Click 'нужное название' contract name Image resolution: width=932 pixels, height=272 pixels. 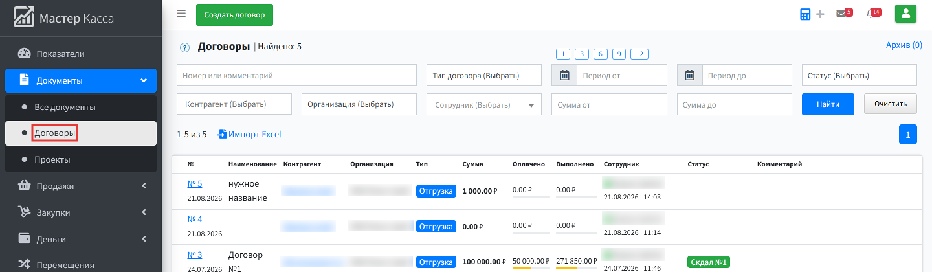point(248,190)
